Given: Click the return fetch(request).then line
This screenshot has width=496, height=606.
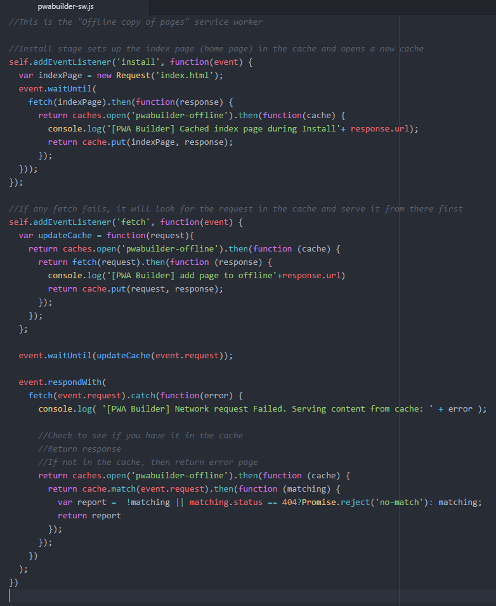Looking at the screenshot, I should (155, 262).
